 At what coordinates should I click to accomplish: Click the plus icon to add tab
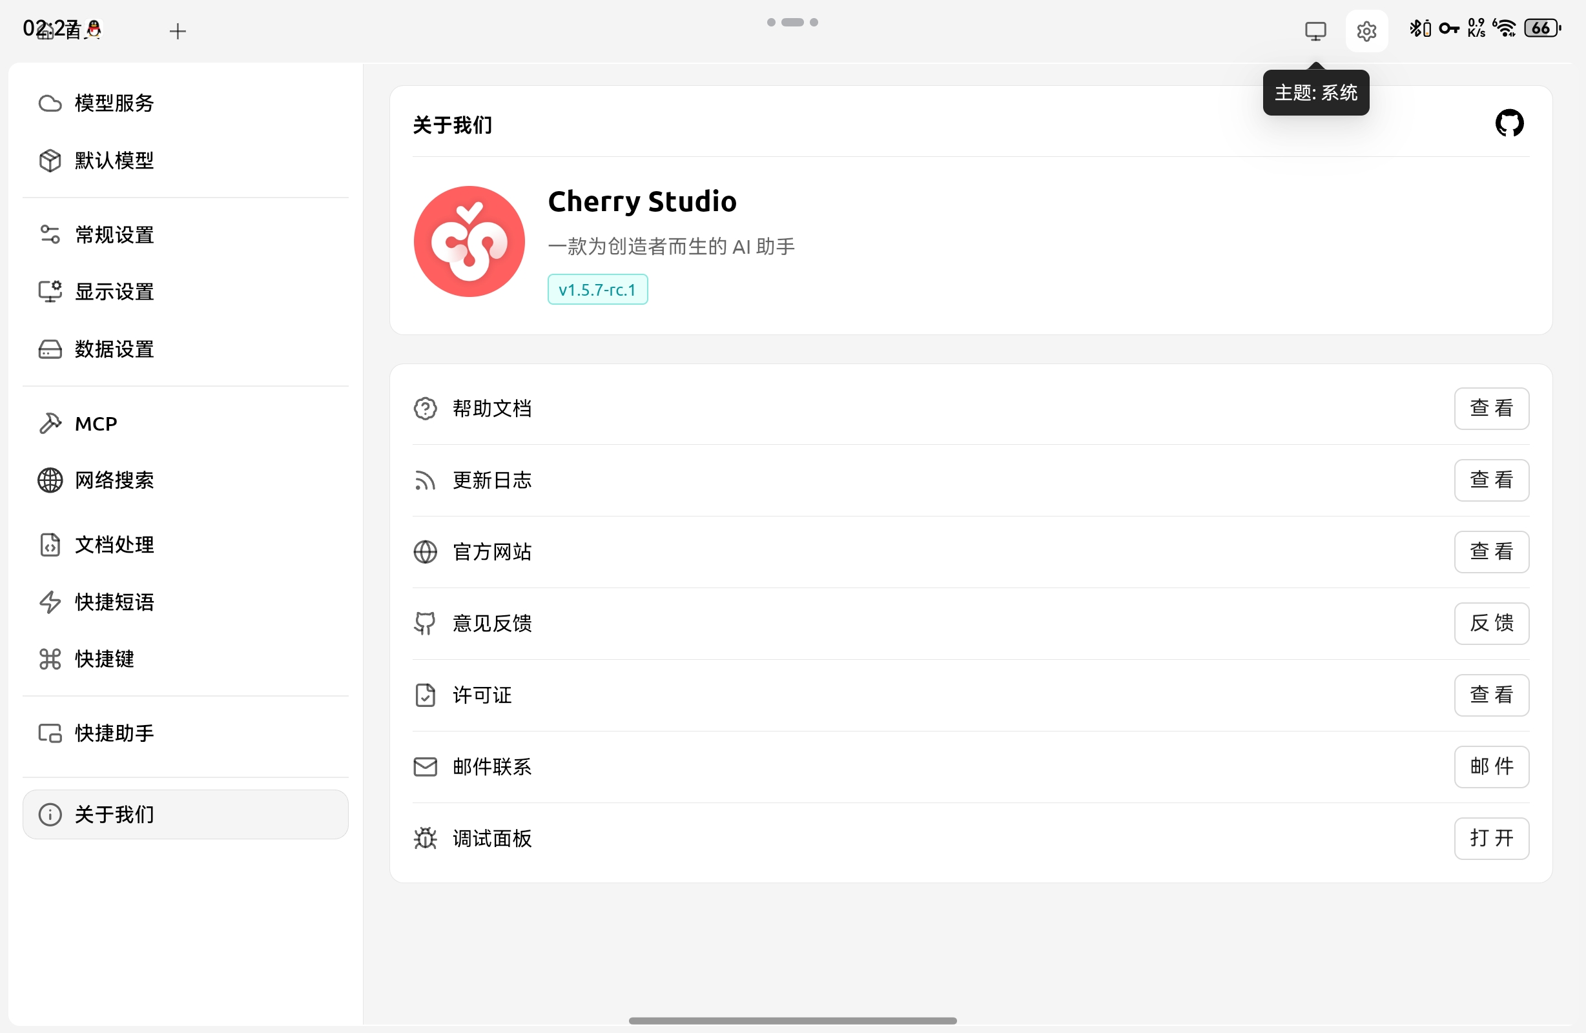(x=177, y=30)
